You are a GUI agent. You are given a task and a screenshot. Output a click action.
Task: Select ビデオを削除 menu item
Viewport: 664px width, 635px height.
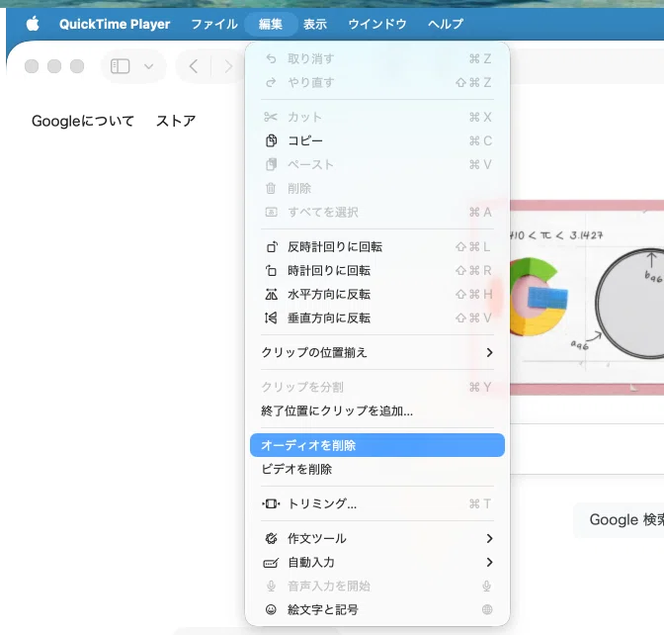click(x=377, y=469)
